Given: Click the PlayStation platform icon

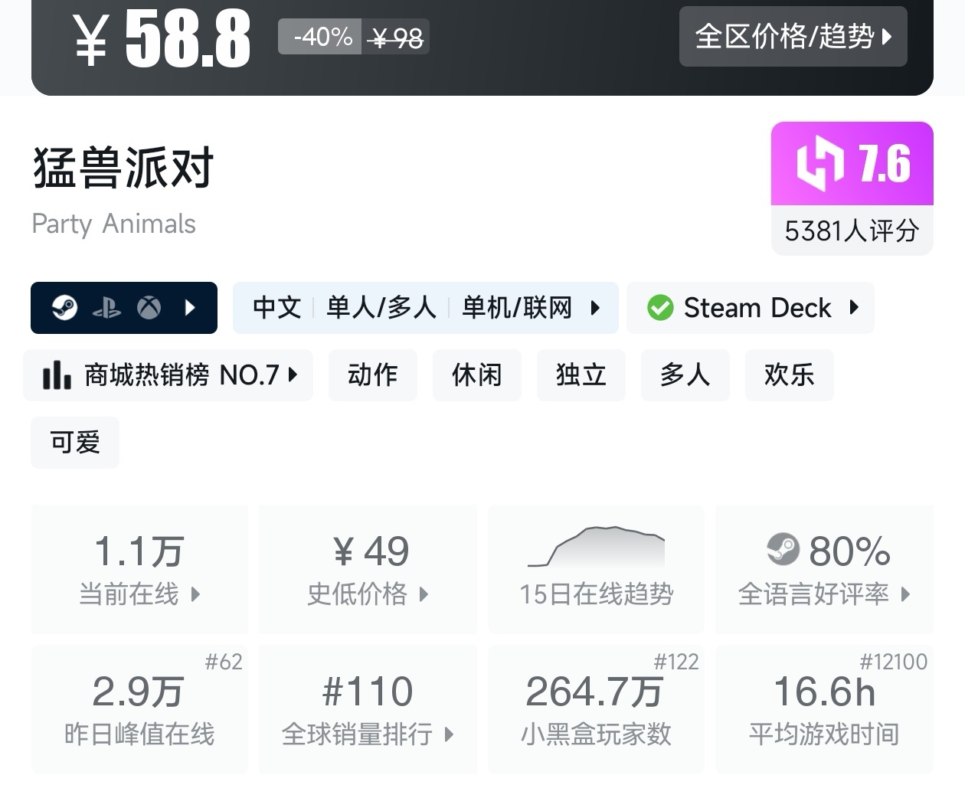Looking at the screenshot, I should pyautogui.click(x=106, y=308).
